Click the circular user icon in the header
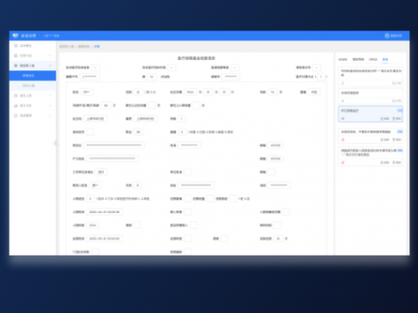This screenshot has width=418, height=313. (387, 36)
